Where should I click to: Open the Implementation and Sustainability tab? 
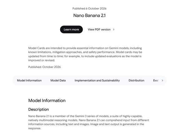(x=97, y=80)
